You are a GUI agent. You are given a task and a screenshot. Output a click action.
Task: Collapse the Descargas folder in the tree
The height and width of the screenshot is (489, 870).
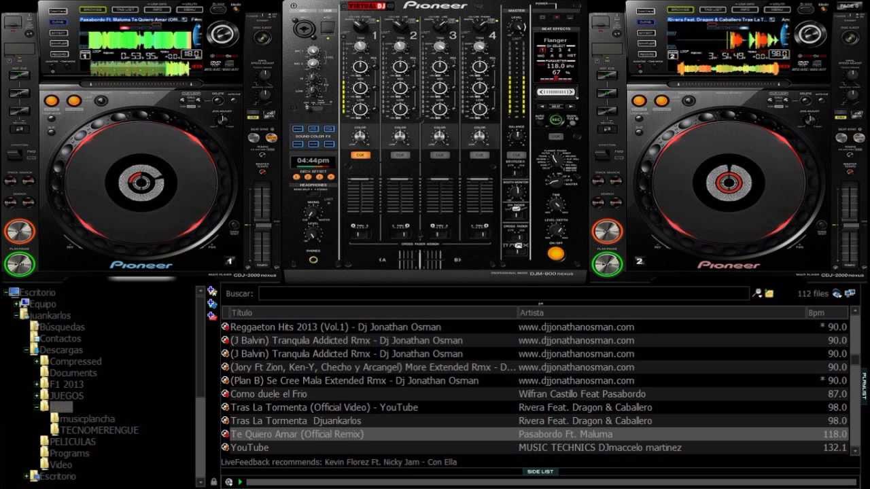[x=27, y=350]
